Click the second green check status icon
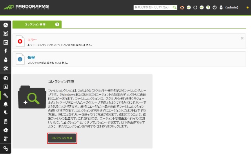Screen dimensions: 251x155 click(x=202, y=7)
